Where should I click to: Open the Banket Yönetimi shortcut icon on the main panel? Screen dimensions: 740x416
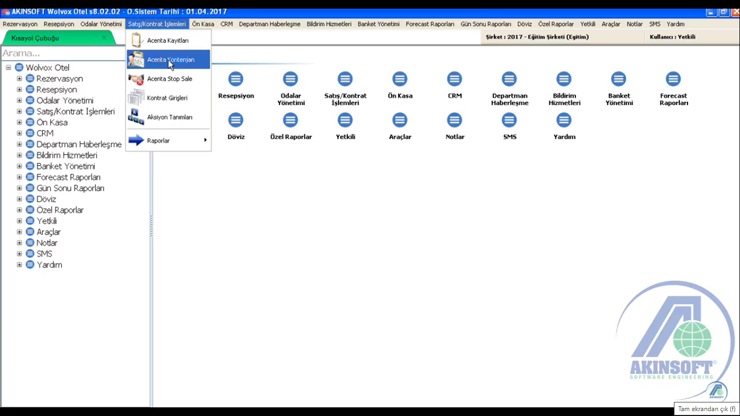pos(619,79)
